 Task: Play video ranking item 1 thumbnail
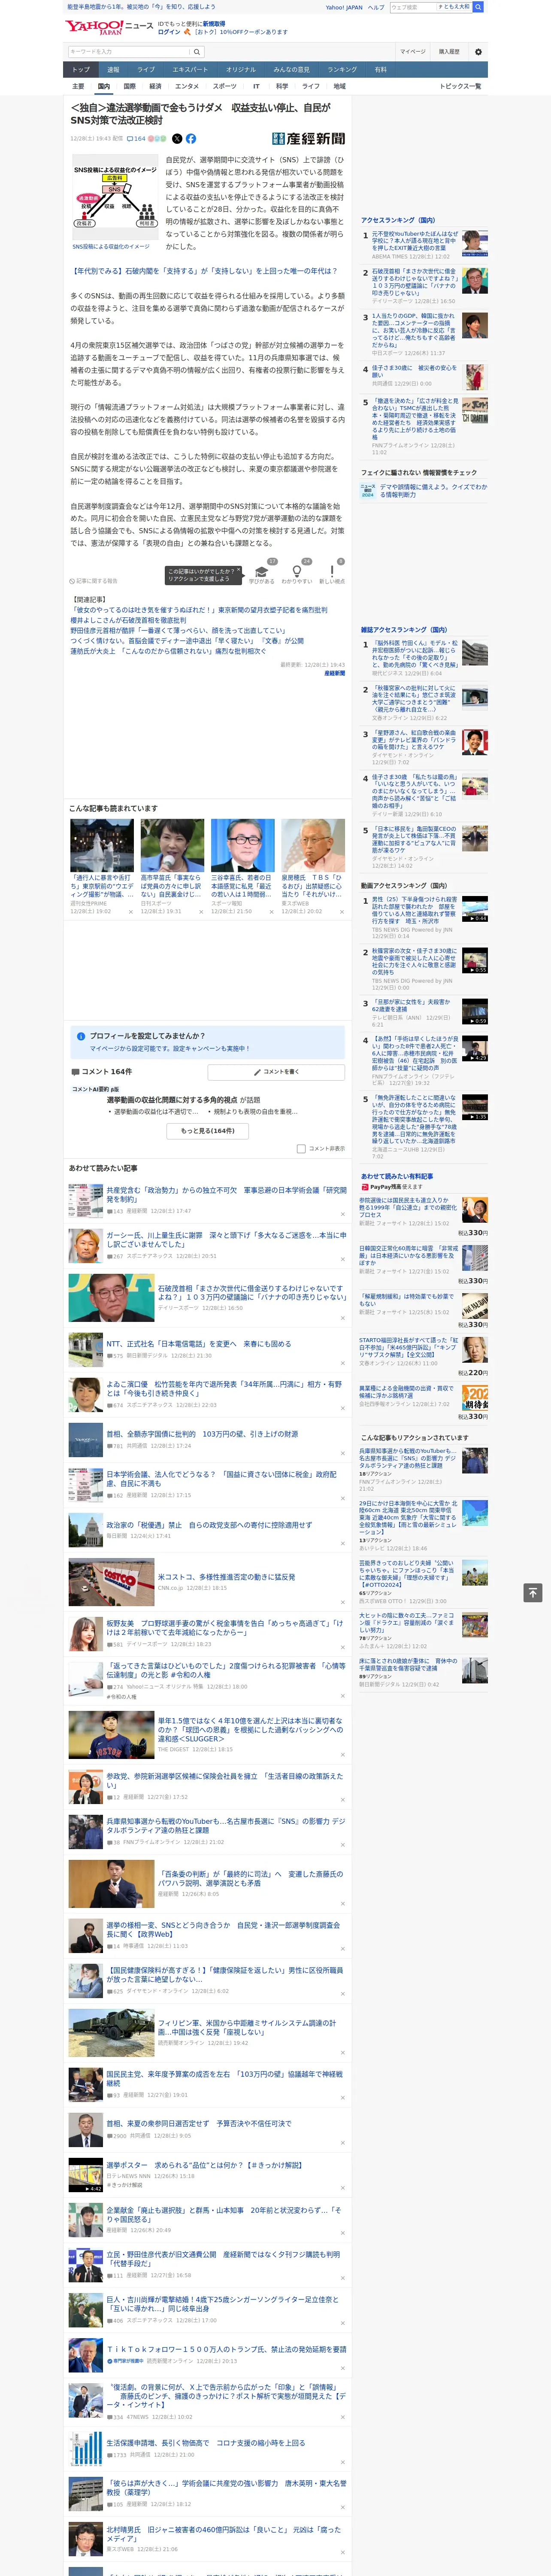click(475, 908)
